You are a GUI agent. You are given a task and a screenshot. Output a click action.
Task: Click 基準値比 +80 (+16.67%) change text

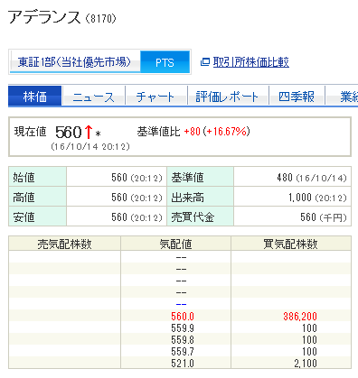point(193,132)
